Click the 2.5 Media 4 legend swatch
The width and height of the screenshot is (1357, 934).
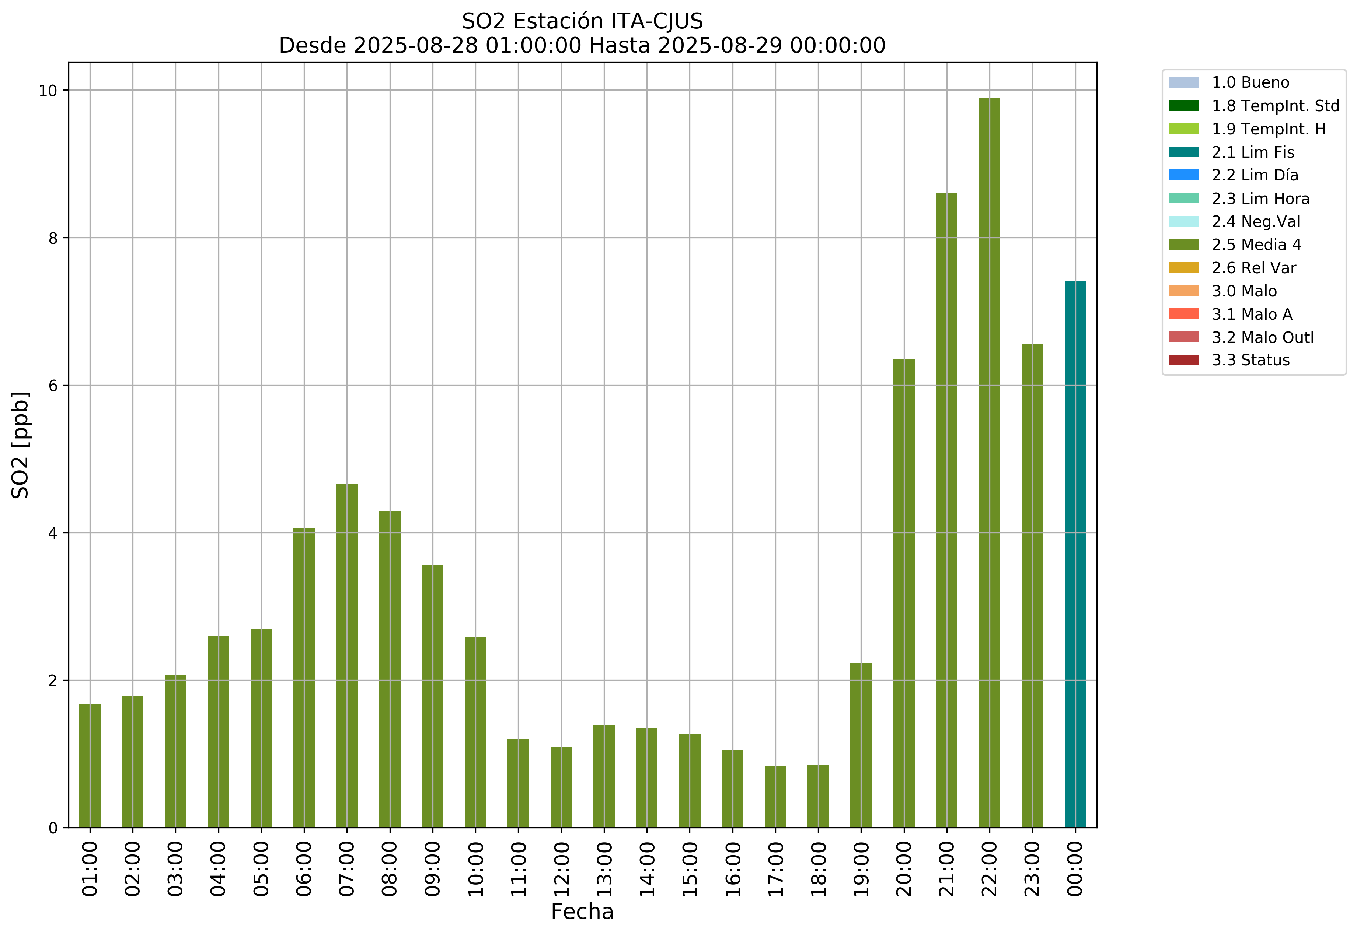[1183, 245]
